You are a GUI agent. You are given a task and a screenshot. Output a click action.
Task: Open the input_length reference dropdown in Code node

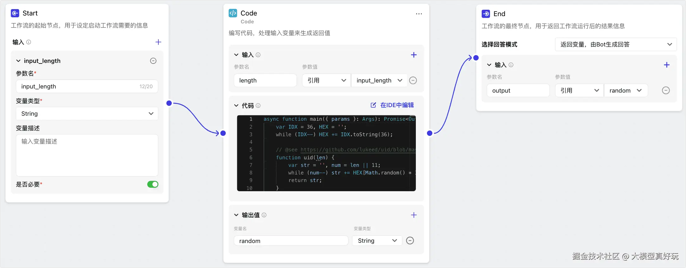pyautogui.click(x=379, y=81)
